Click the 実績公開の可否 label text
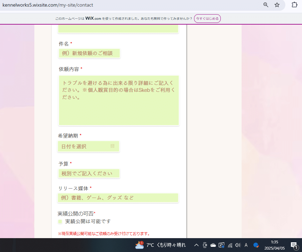Viewport: 302px width, 252px height. (x=76, y=214)
